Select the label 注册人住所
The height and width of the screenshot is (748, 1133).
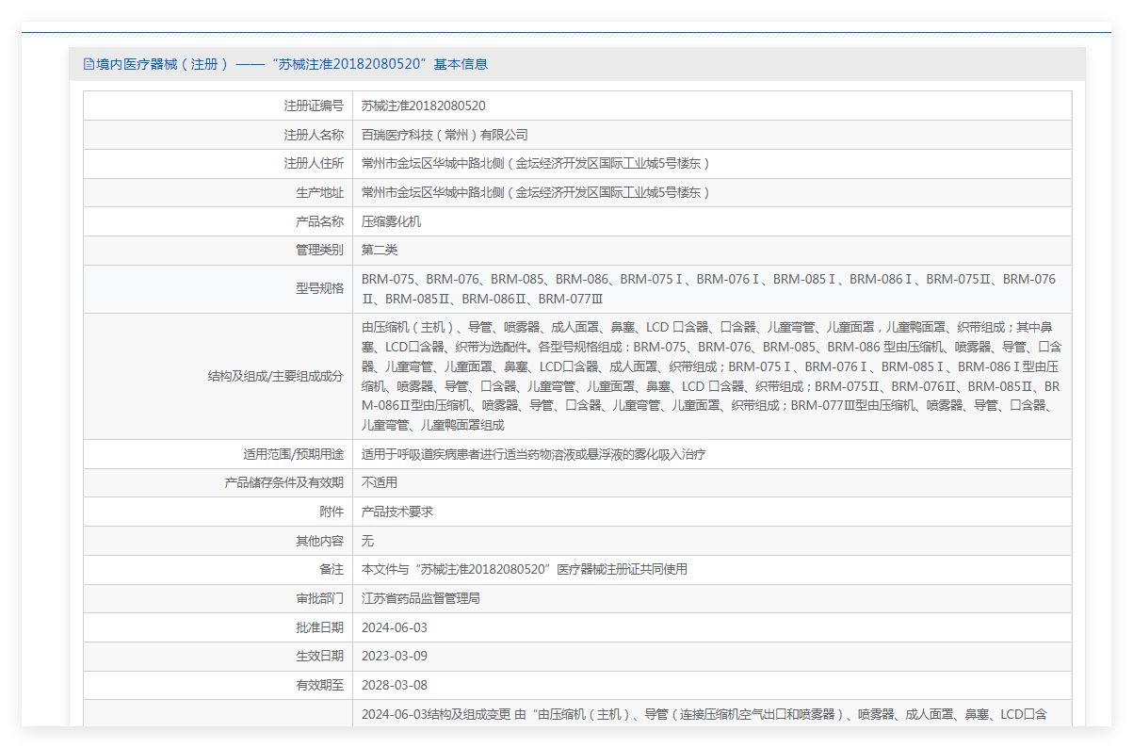(314, 164)
